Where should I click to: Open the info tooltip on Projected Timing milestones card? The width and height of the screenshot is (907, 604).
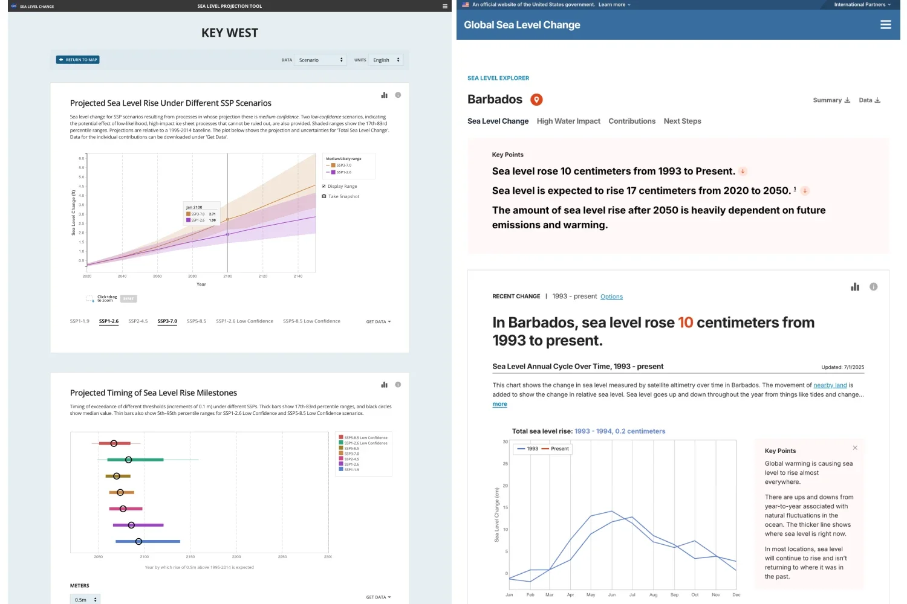tap(398, 384)
